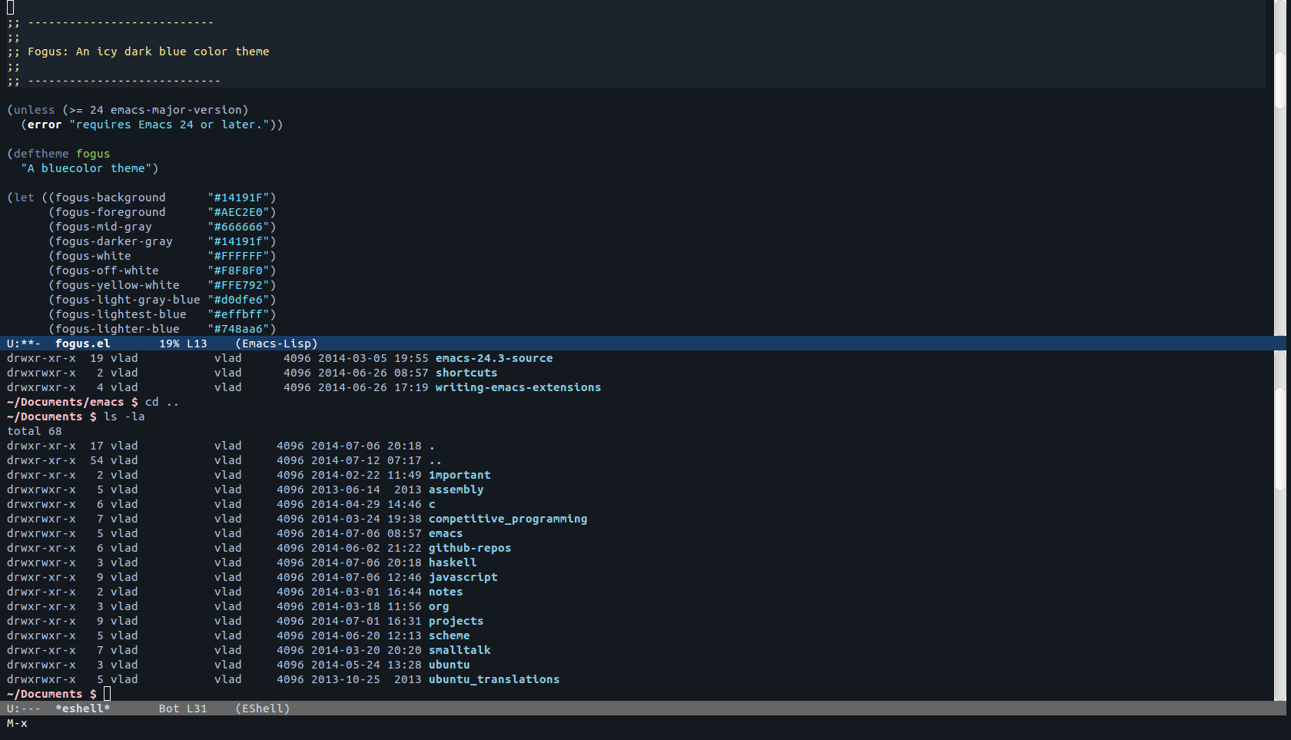Click the assembly directory entry
This screenshot has width=1291, height=740.
(456, 489)
